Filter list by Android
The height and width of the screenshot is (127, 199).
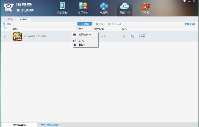114,24
